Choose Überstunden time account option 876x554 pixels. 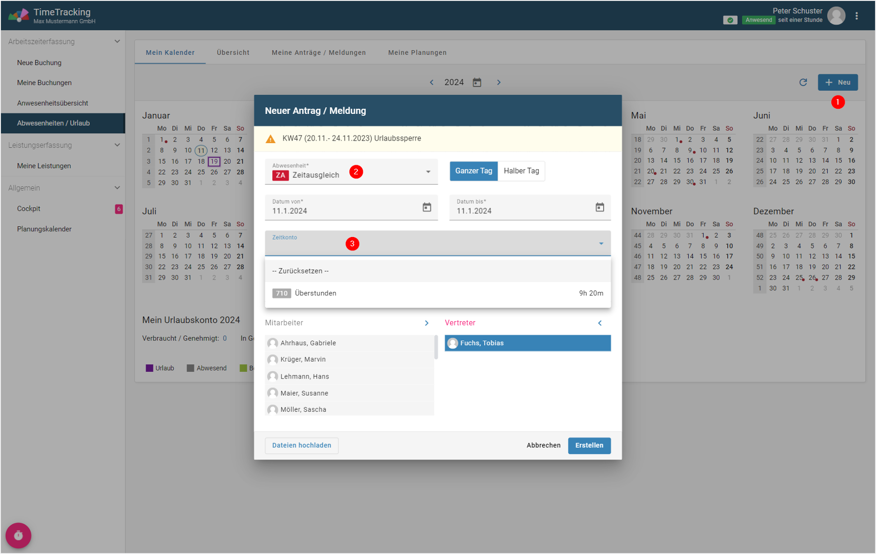pos(437,293)
